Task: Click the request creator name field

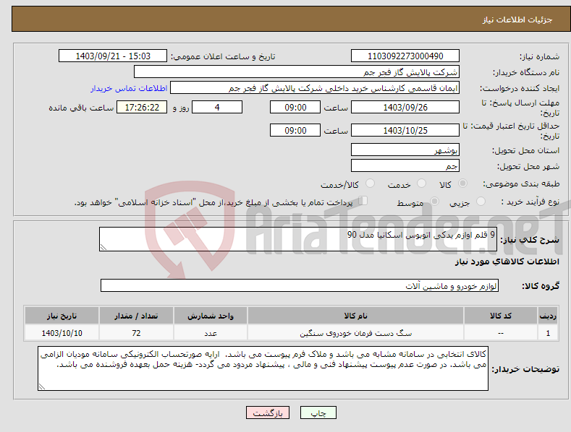Action: [315, 87]
